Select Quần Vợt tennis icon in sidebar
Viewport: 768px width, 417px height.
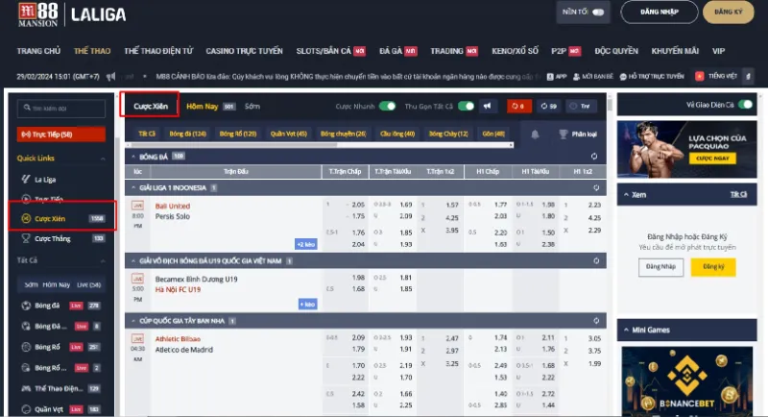(26, 409)
